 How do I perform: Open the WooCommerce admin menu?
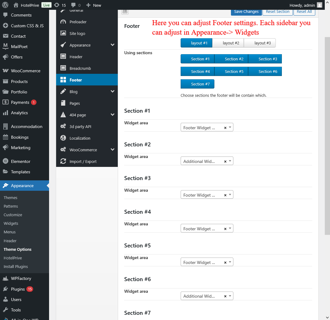coord(25,71)
